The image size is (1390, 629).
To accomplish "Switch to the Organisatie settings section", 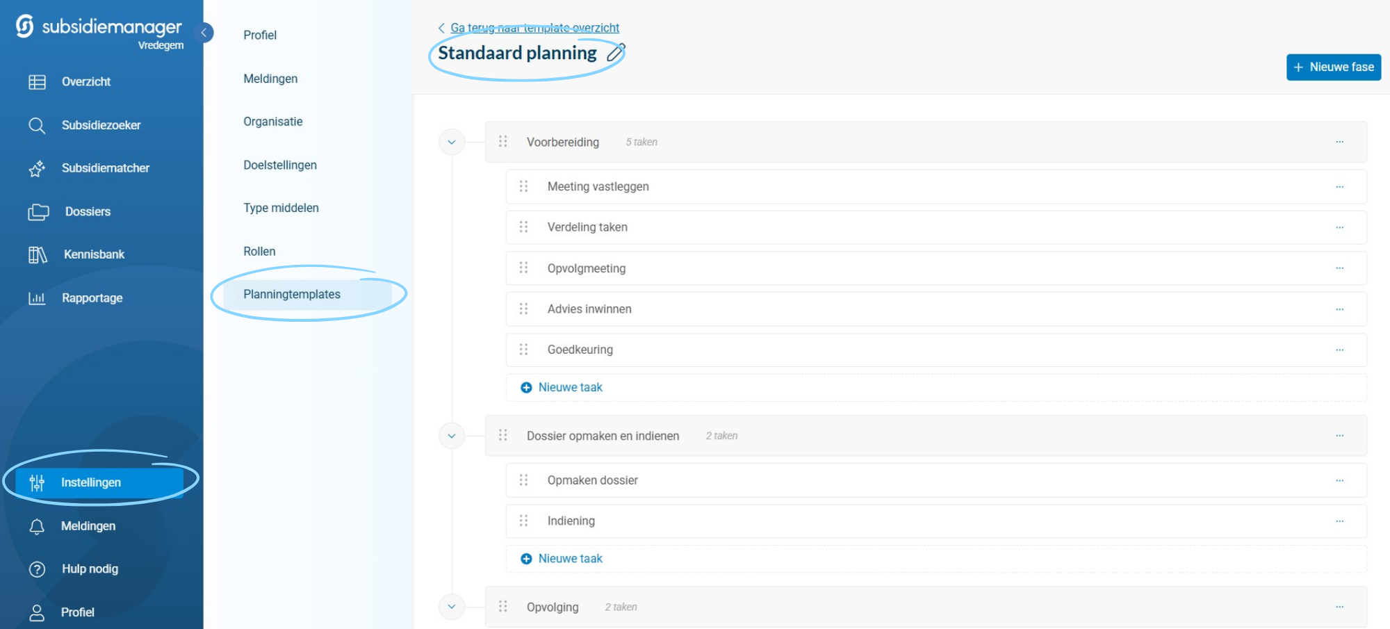I will pos(272,121).
